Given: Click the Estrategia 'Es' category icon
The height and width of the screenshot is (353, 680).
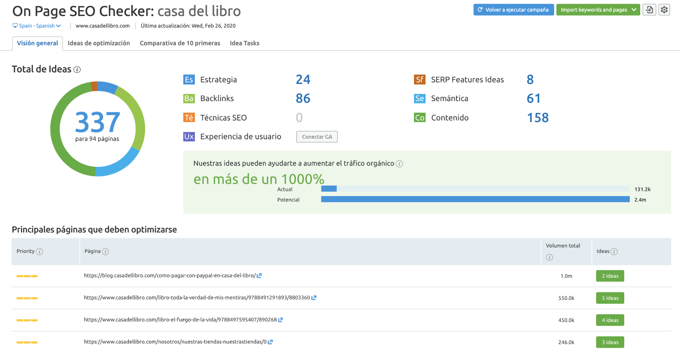Looking at the screenshot, I should [189, 80].
